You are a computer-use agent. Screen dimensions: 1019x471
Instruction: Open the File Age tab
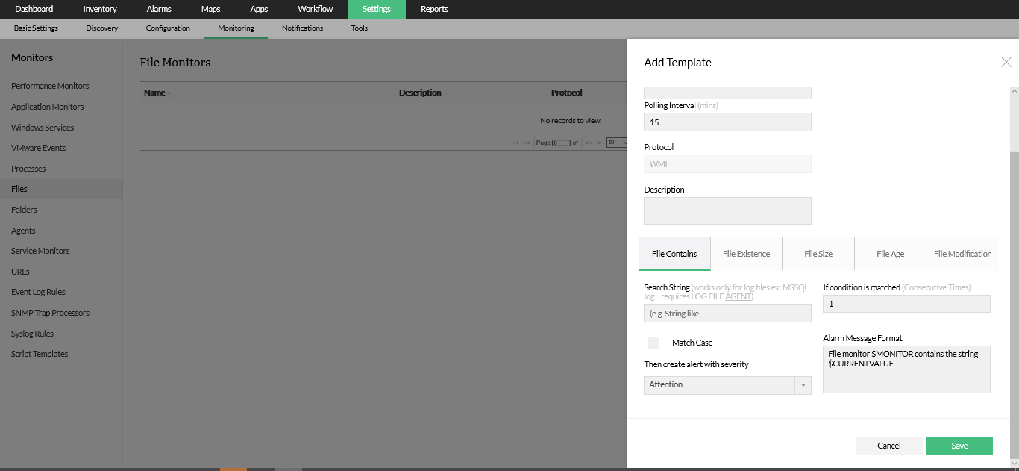(890, 254)
